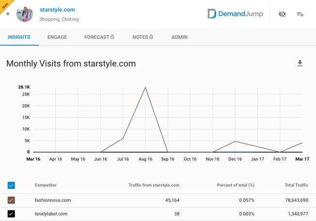Click the Aug 16 peak on chart
Screen dimensions: 316x221
click(145, 87)
